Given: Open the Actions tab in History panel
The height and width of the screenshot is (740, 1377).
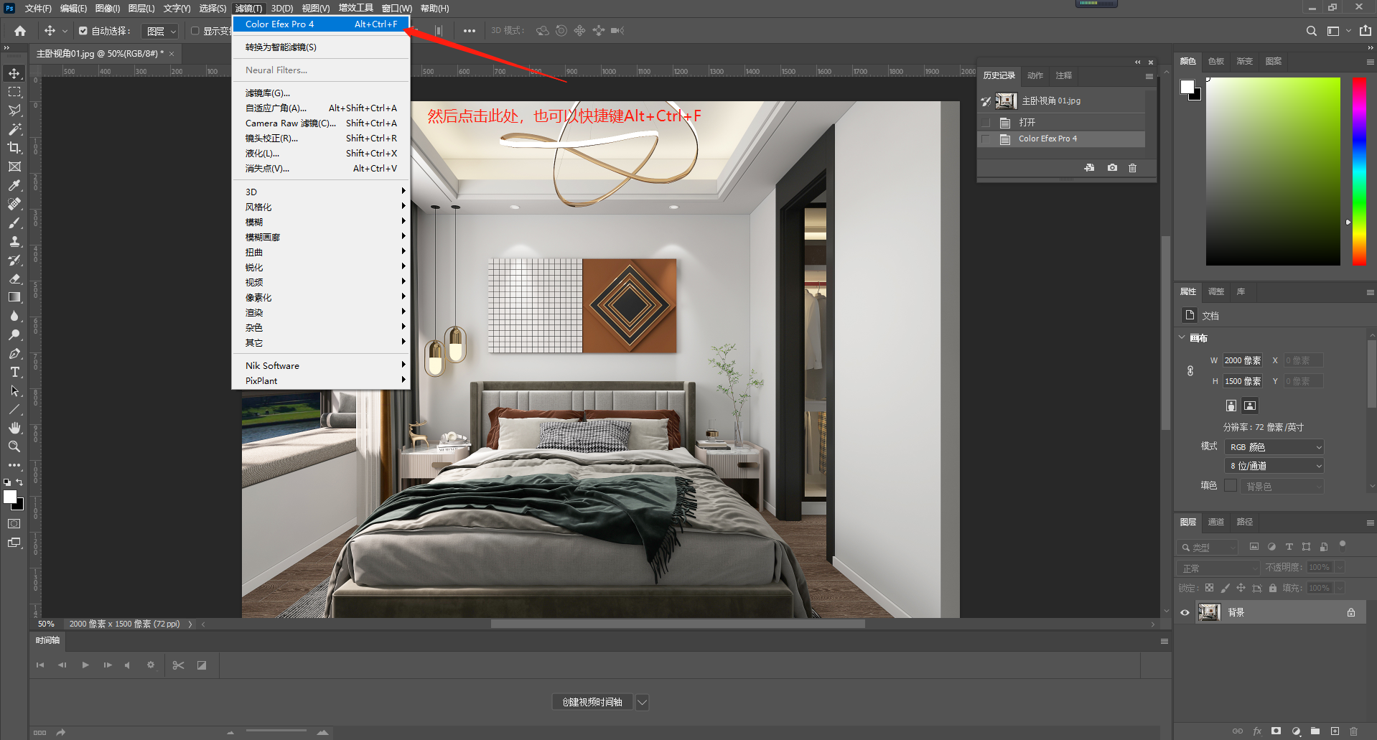Looking at the screenshot, I should click(1035, 75).
